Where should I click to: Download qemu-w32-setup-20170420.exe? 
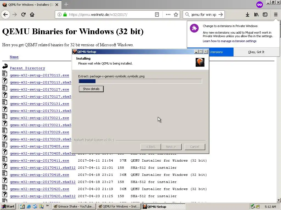point(40,189)
